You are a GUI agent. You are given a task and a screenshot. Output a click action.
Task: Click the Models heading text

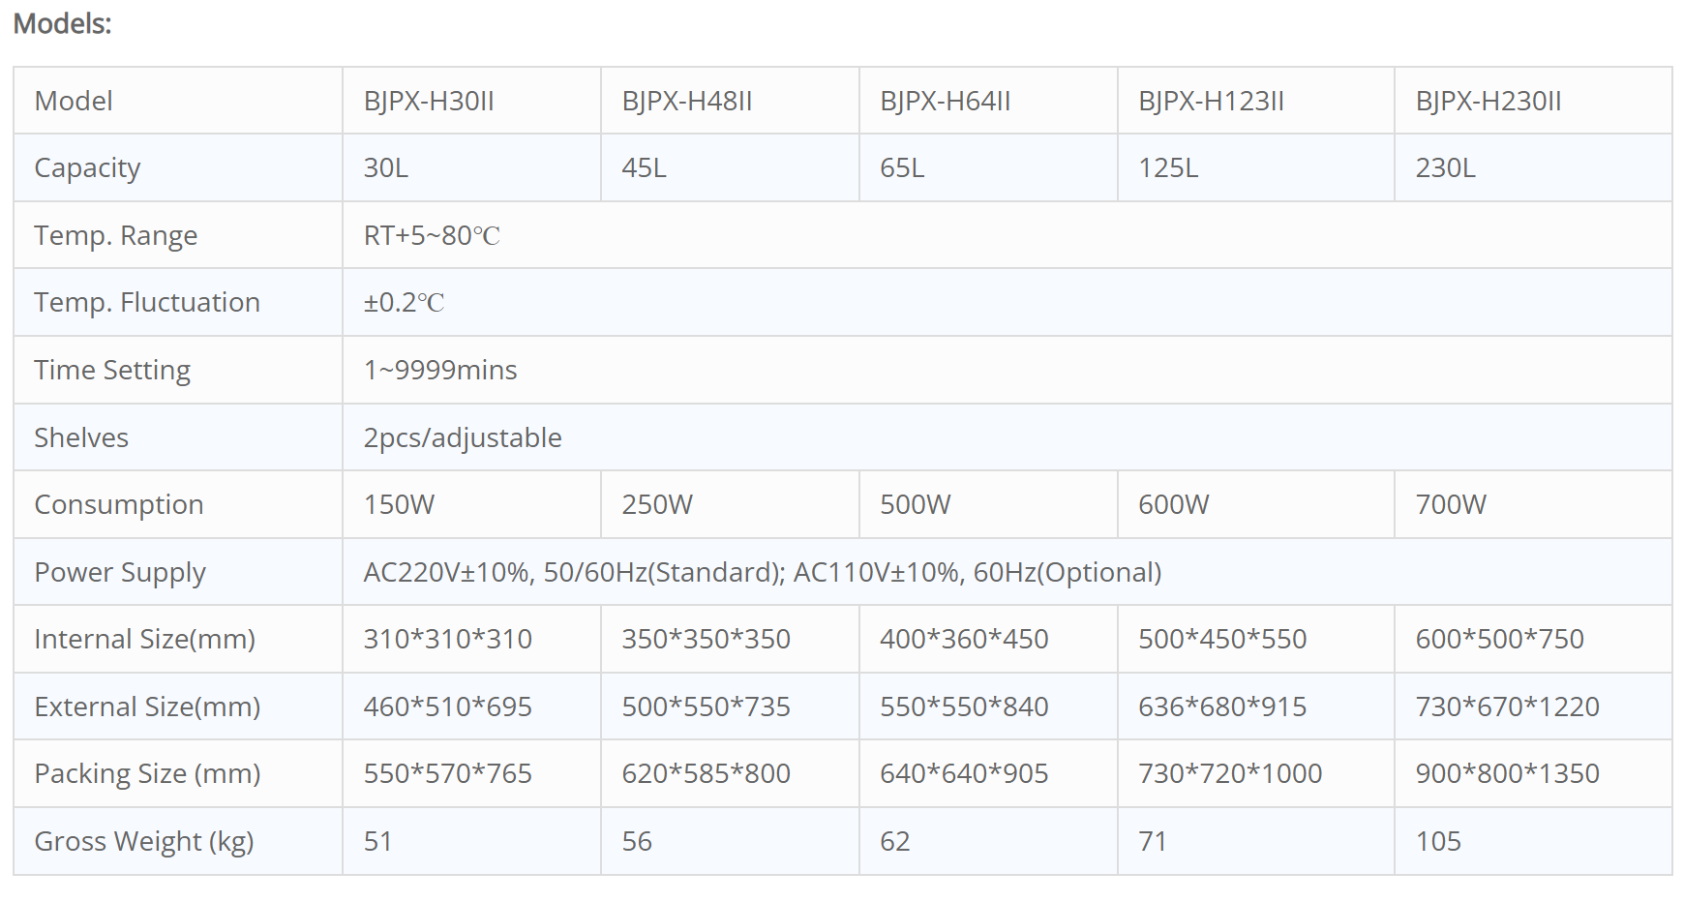click(x=62, y=23)
